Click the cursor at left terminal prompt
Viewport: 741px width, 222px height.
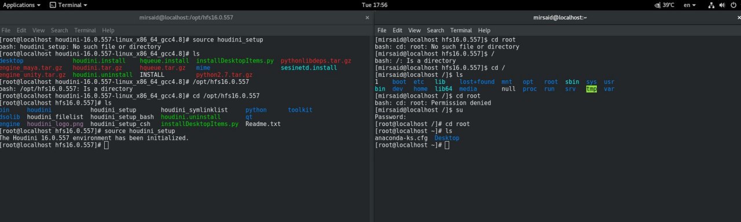click(106, 145)
